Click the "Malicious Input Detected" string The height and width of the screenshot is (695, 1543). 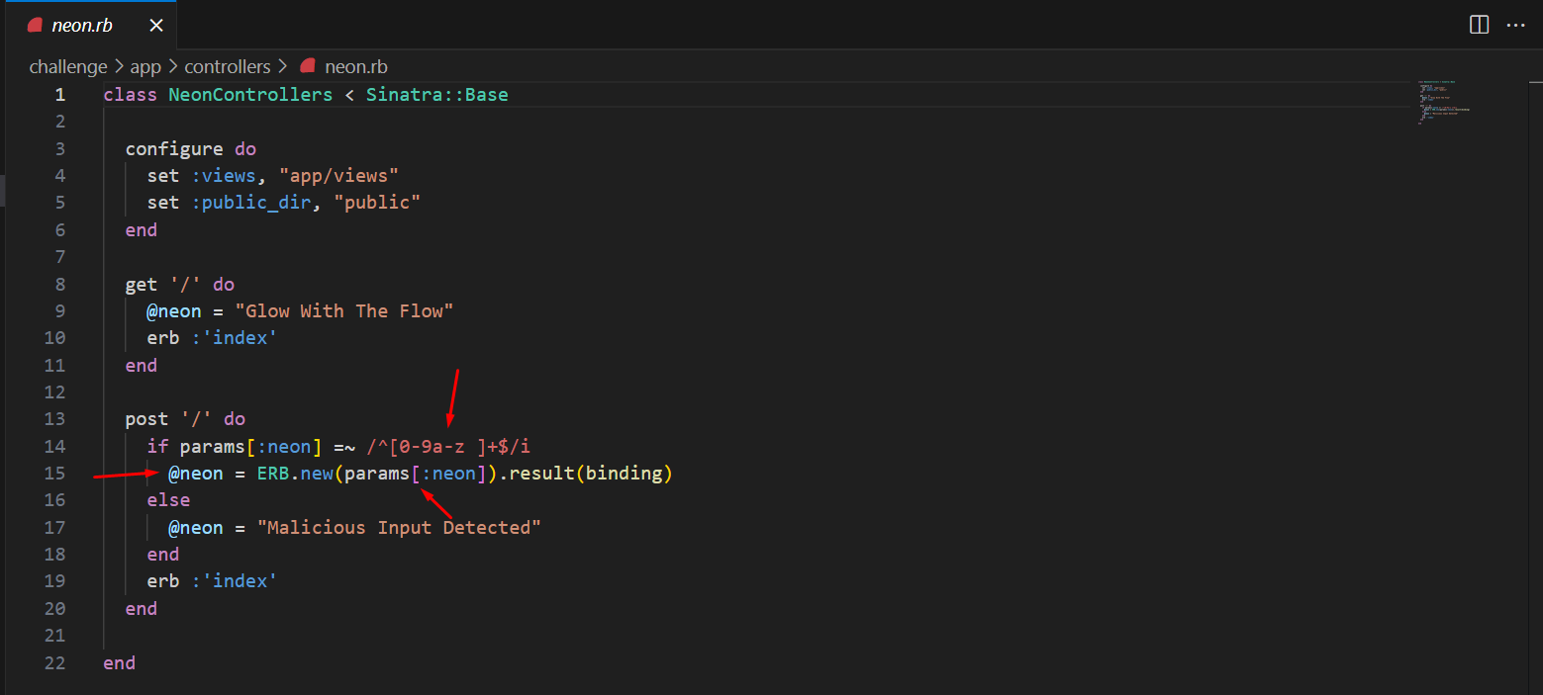click(399, 527)
